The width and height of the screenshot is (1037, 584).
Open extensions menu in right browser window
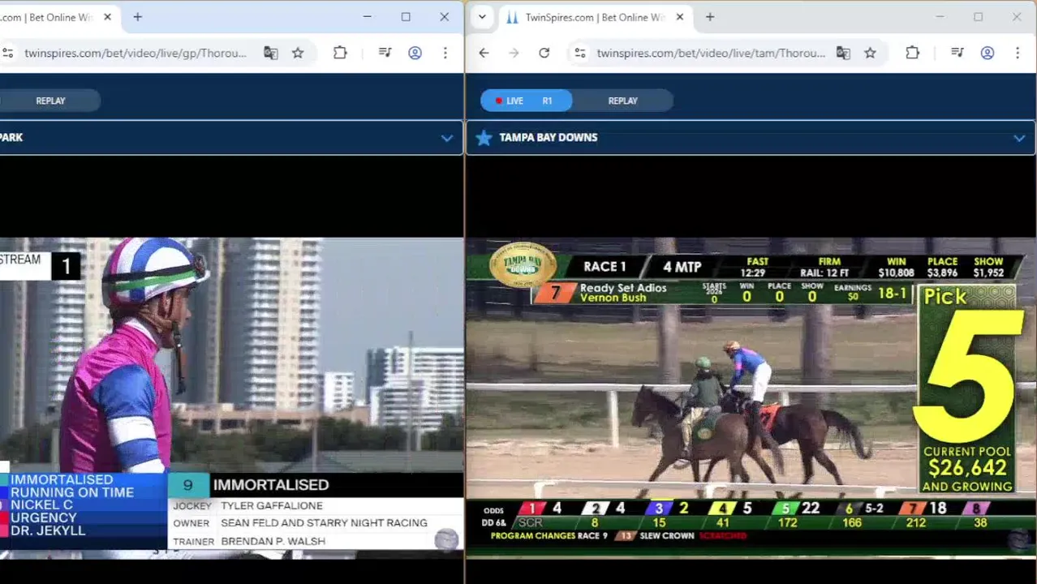tap(912, 53)
